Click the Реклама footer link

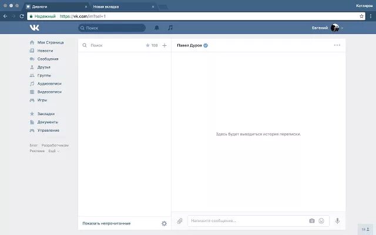[37, 151]
